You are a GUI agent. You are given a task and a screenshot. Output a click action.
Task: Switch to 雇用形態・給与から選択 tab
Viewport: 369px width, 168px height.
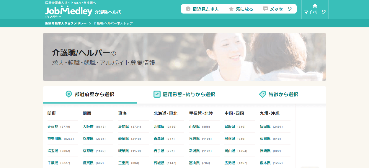(189, 94)
